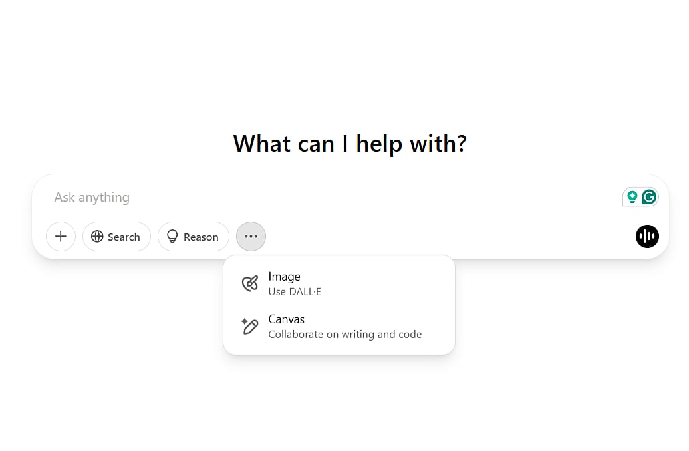Screen dimensions: 689x451
Task: Open voice mode with the waveform icon
Action: [x=647, y=236]
